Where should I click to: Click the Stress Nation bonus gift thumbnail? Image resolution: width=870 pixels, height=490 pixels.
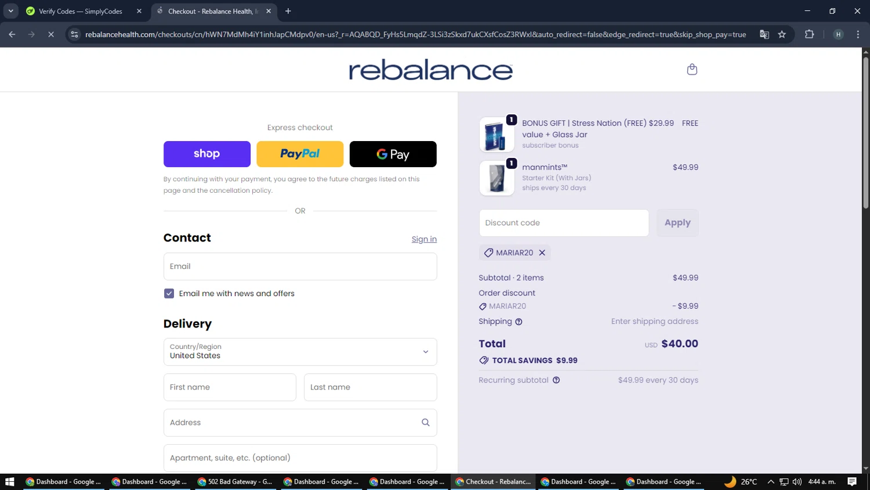pyautogui.click(x=497, y=135)
